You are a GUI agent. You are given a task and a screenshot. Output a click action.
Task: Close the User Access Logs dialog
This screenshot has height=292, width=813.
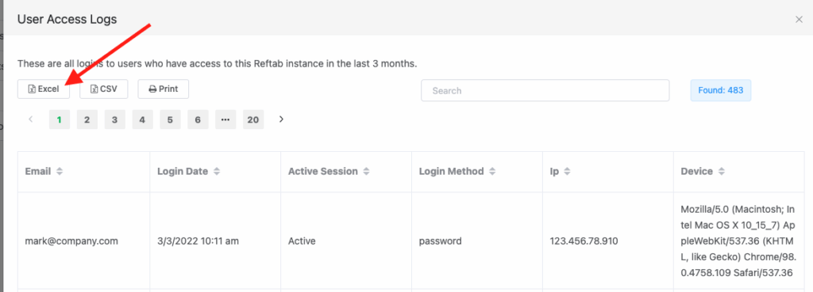click(x=799, y=19)
